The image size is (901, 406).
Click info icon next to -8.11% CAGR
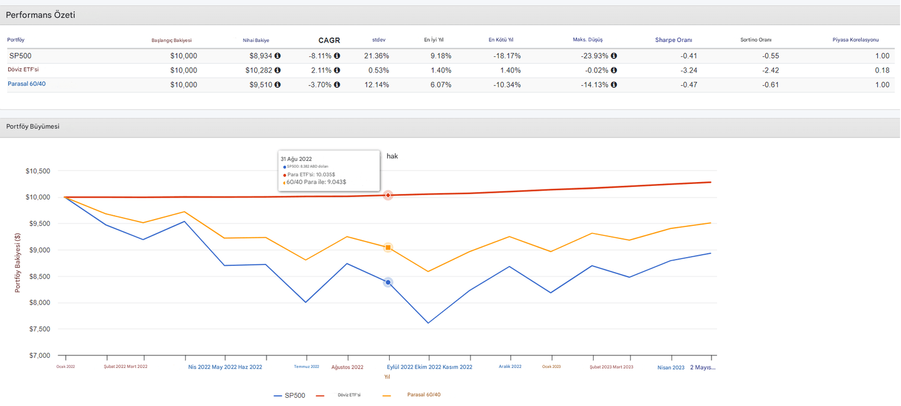(x=337, y=56)
